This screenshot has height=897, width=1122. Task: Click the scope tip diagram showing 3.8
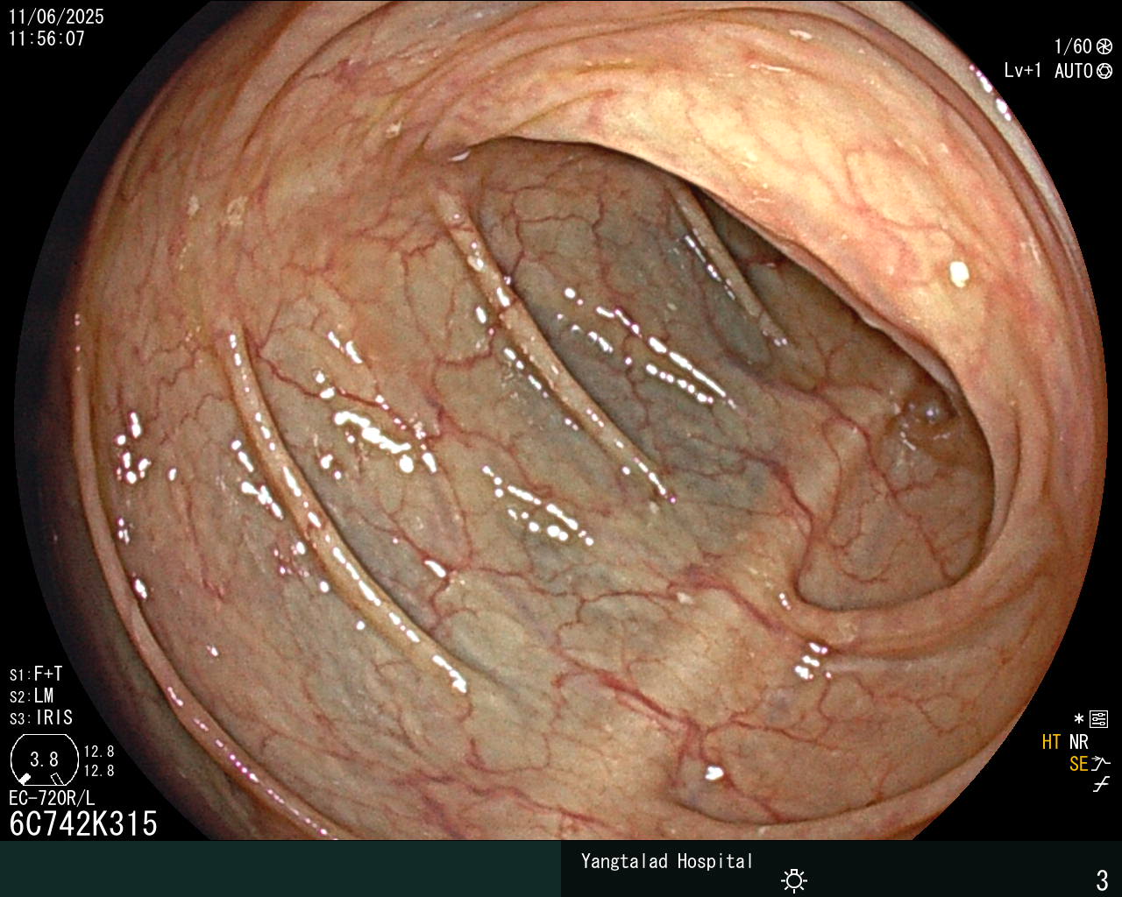tap(44, 759)
